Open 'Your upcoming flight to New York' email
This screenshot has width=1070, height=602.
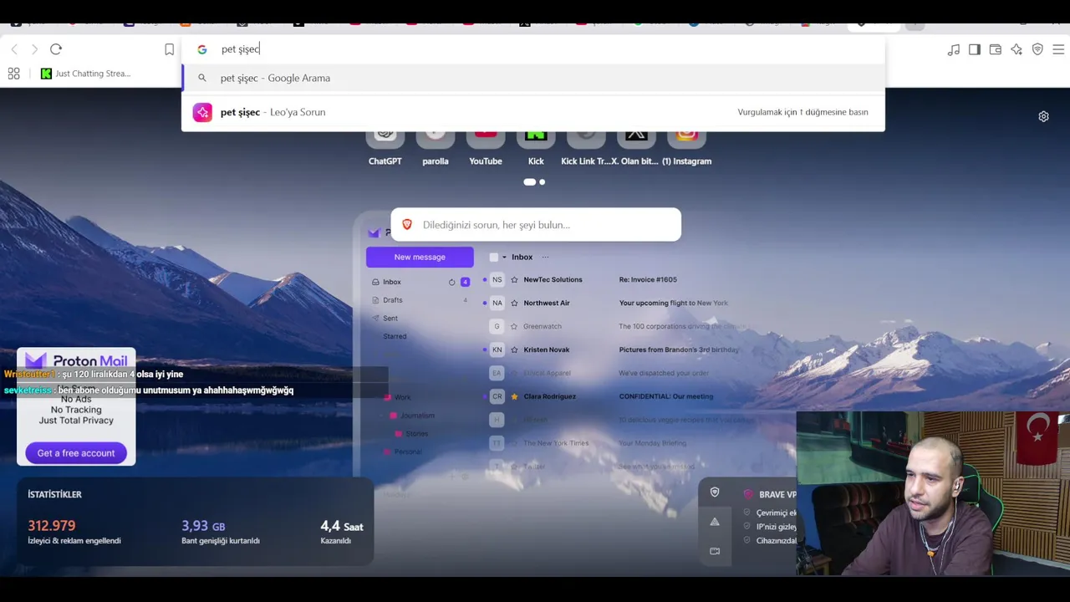pyautogui.click(x=673, y=303)
